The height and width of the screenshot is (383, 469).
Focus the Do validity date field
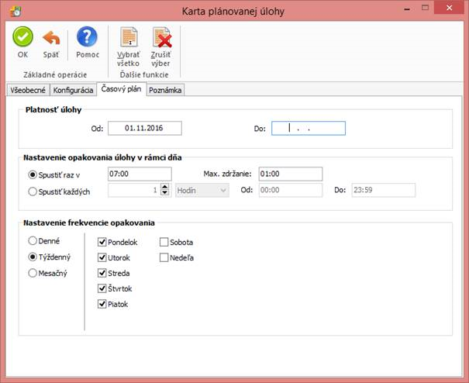[309, 128]
